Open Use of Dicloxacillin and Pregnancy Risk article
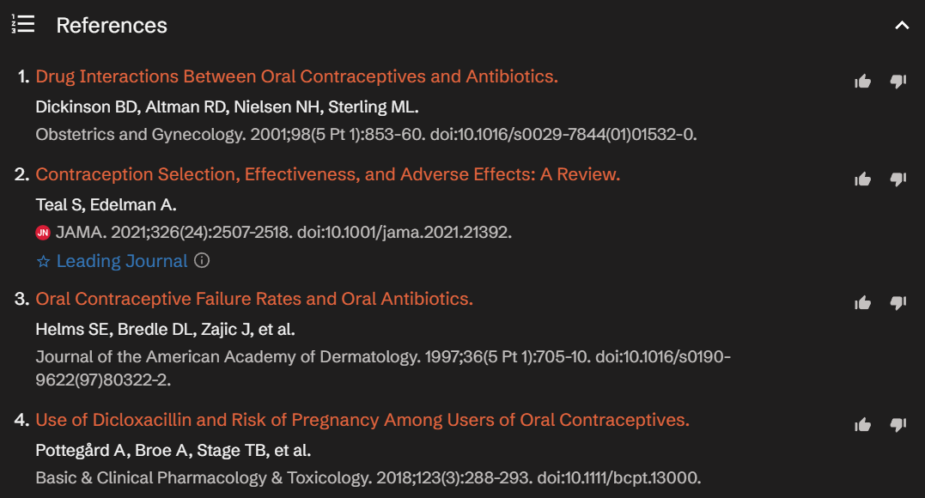This screenshot has width=925, height=498. click(362, 420)
